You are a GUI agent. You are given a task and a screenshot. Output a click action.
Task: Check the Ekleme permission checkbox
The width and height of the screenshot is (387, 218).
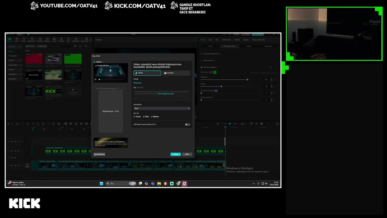click(152, 117)
